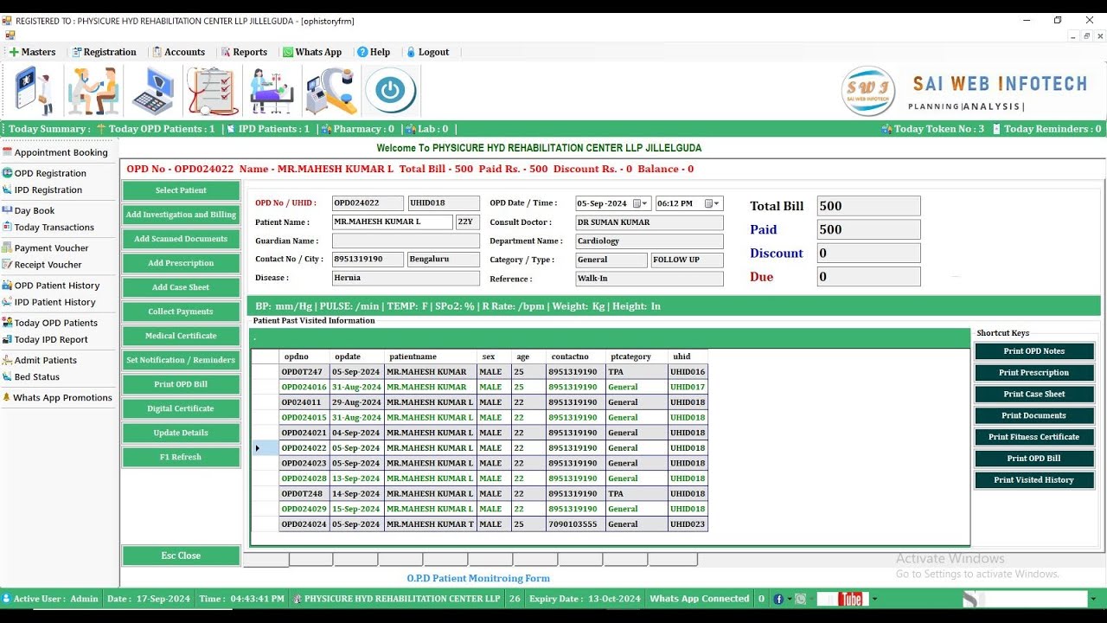Click the Digital Certificate button
Image resolution: width=1107 pixels, height=623 pixels.
pos(181,408)
